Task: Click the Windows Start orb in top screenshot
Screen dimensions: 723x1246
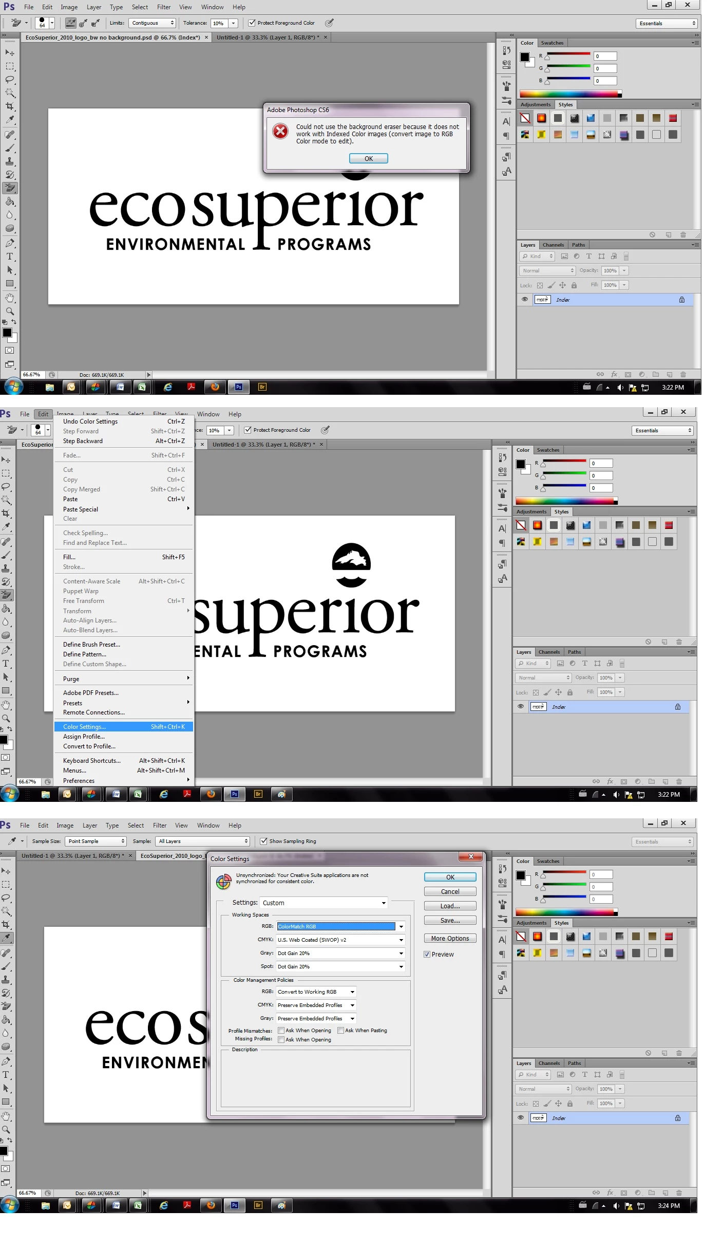Action: [x=13, y=387]
